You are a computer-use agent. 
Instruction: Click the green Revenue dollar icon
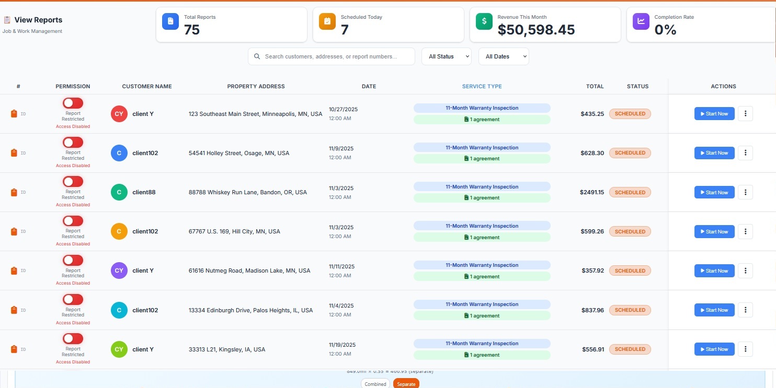484,21
